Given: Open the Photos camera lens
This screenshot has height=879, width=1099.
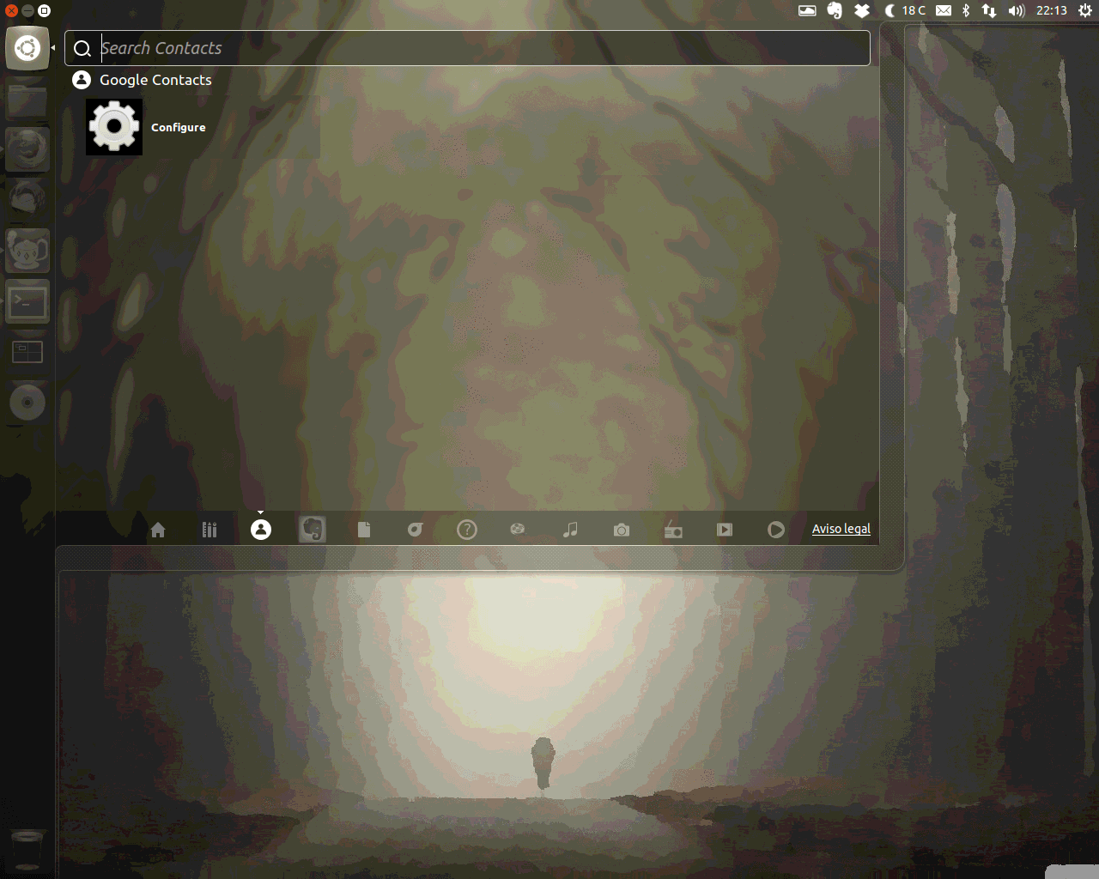Looking at the screenshot, I should 622,530.
